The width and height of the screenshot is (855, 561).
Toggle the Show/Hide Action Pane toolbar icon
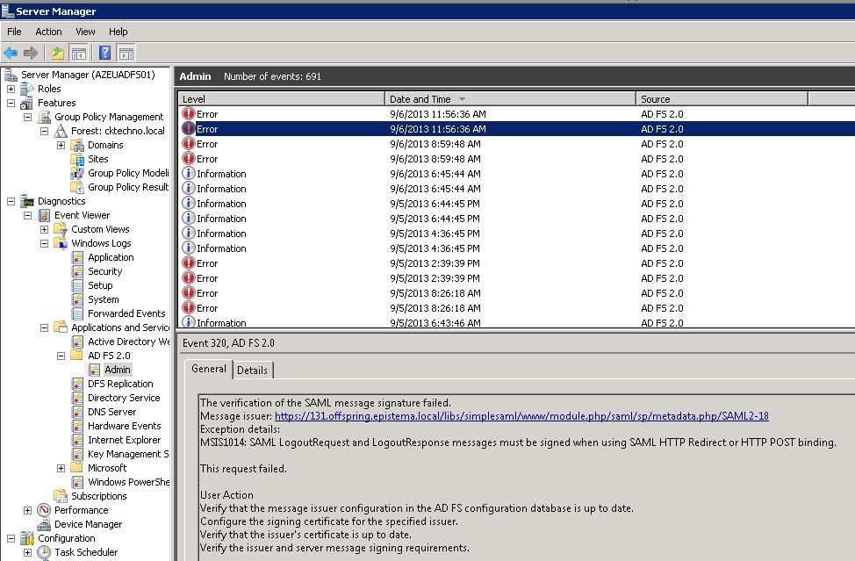pos(126,53)
